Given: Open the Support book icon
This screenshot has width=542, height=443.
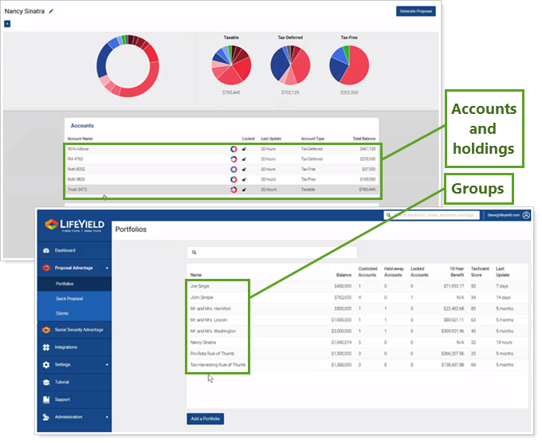Looking at the screenshot, I should [46, 399].
